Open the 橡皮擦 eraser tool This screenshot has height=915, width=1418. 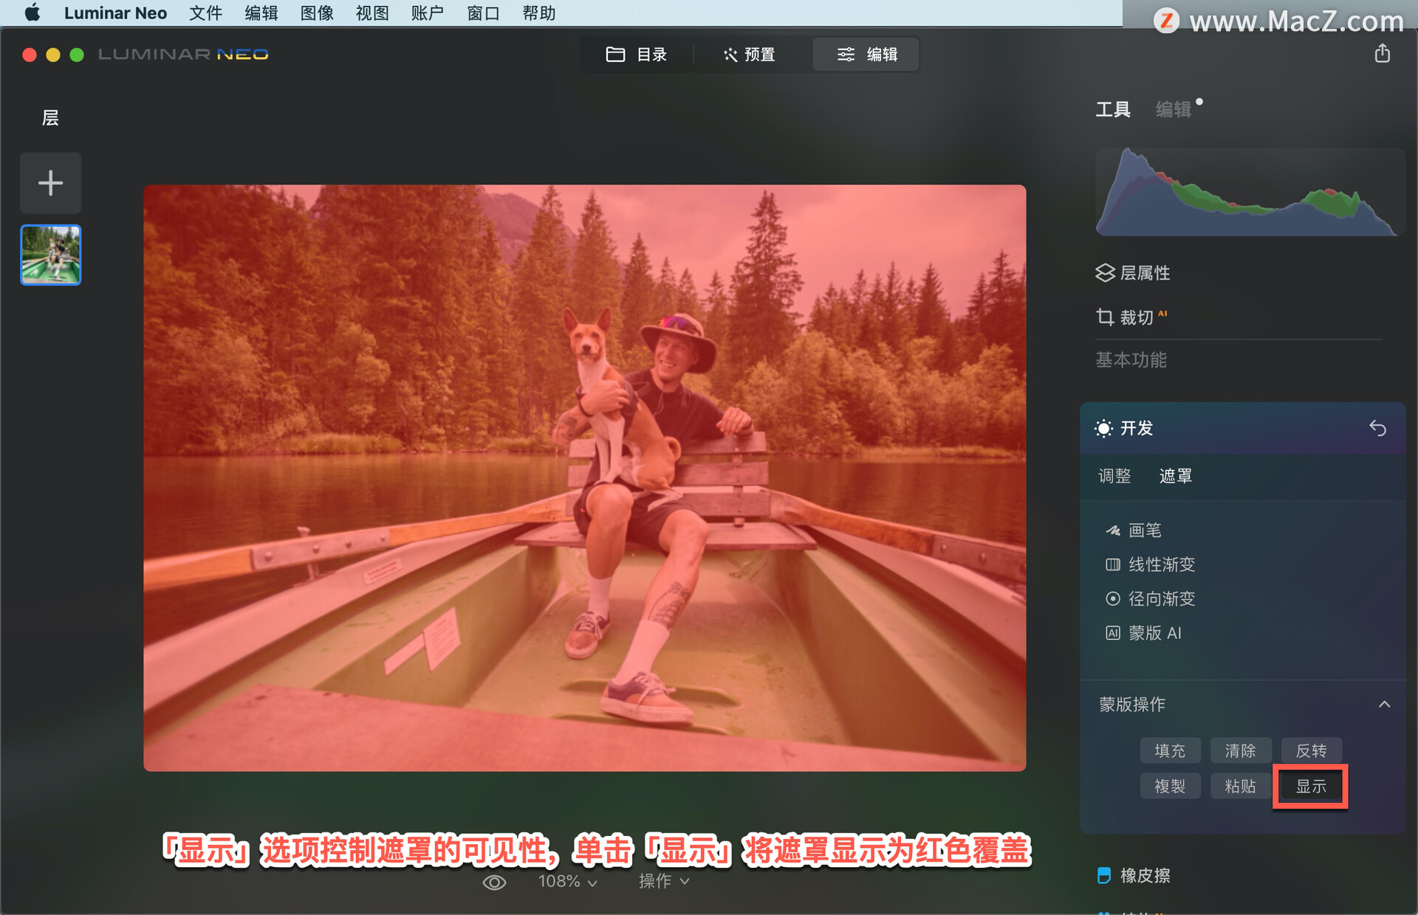1134,876
